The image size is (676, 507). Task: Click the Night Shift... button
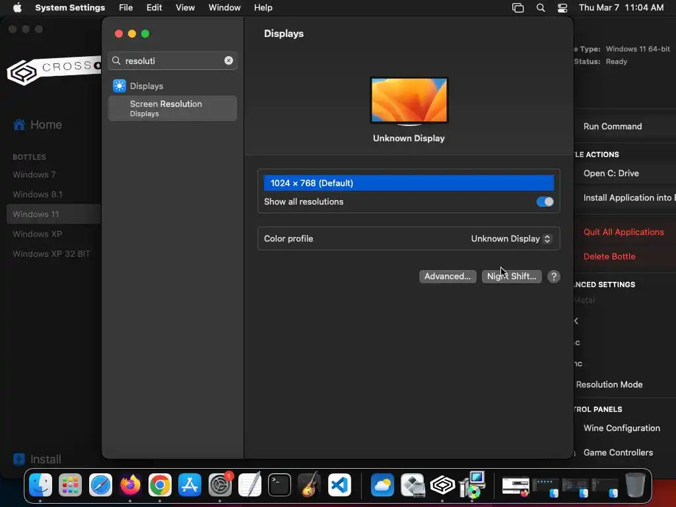[512, 277]
